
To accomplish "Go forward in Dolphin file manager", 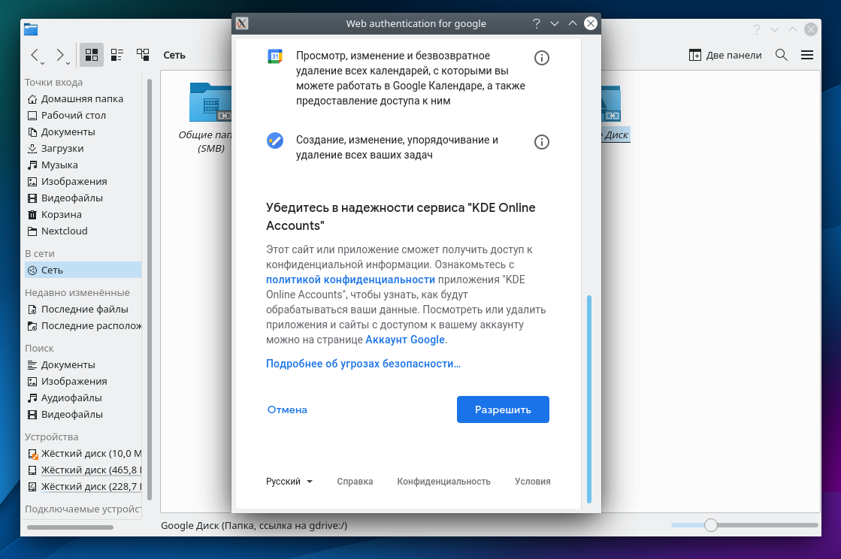I will pyautogui.click(x=60, y=55).
